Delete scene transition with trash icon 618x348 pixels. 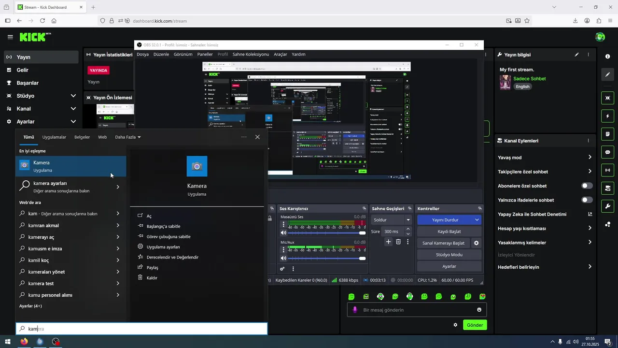pyautogui.click(x=398, y=242)
